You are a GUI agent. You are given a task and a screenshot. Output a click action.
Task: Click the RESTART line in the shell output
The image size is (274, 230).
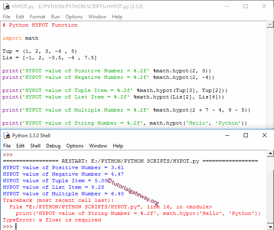point(130,161)
